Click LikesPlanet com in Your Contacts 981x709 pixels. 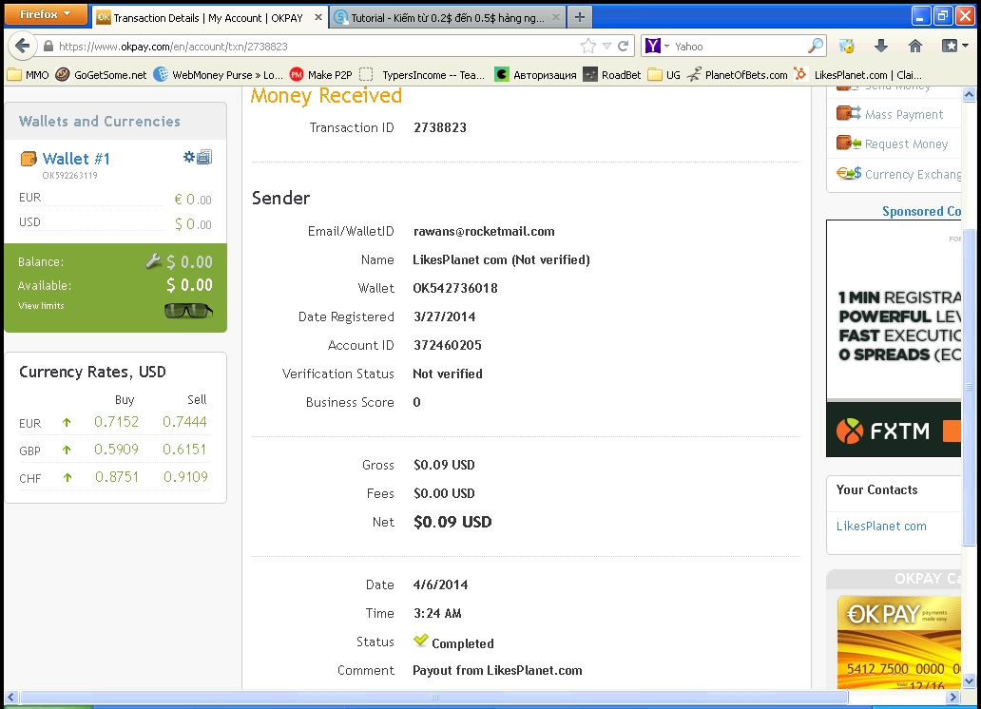point(881,526)
